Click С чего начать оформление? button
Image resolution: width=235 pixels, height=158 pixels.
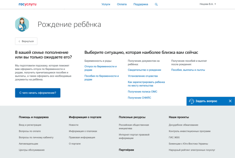(37, 93)
